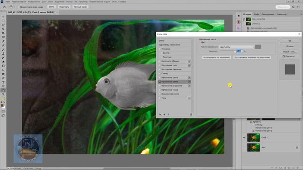Viewport: 303px width, 170px height.
Task: Select the Pen tool
Action: [x=3, y=78]
